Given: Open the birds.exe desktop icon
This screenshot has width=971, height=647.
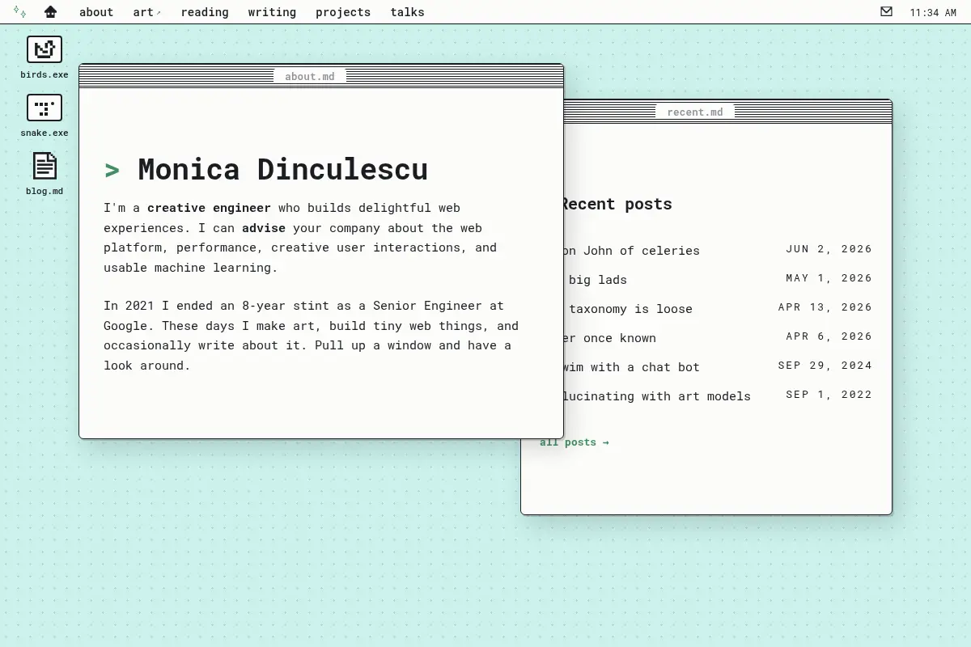Looking at the screenshot, I should [x=45, y=57].
